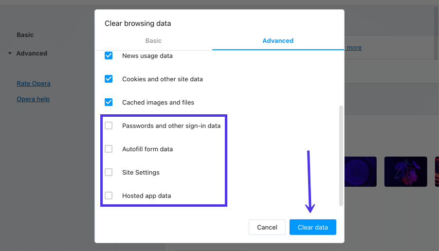Choose the neon triangle wallpaper thumbnail

(x=405, y=171)
